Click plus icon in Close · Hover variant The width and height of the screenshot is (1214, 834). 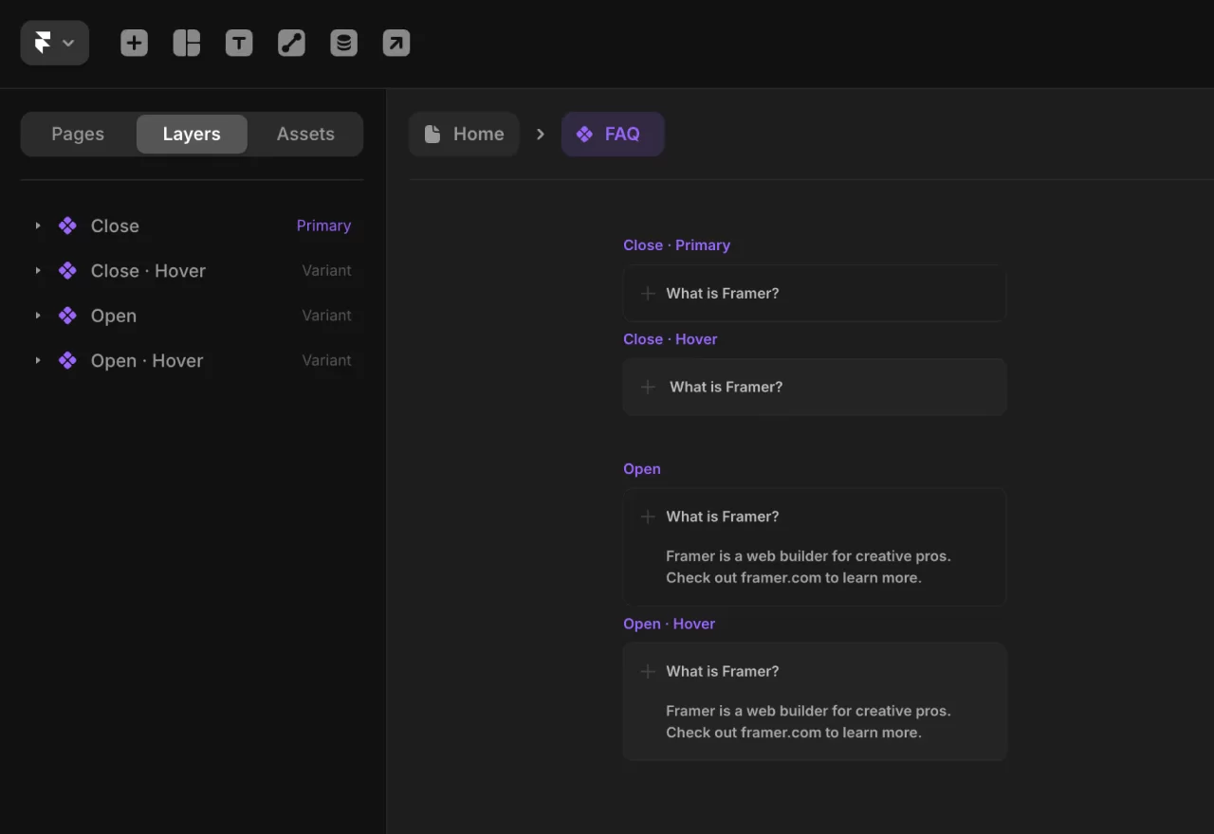[648, 387]
